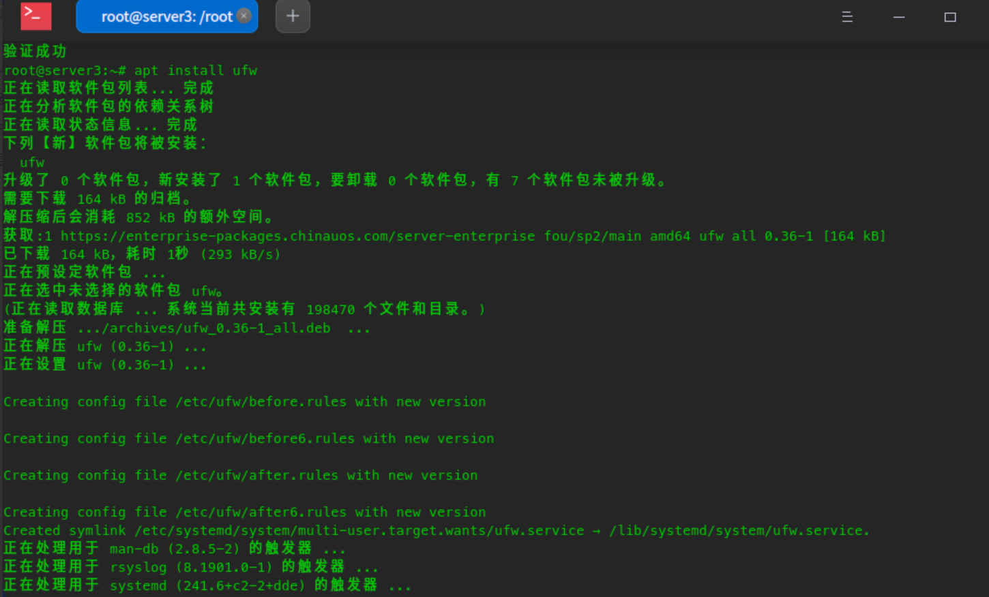Click the 'ufw_0.36-1_all.deb' line

(187, 328)
